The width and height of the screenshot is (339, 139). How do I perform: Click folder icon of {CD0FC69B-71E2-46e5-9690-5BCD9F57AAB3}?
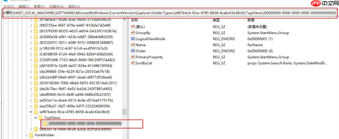(36, 60)
